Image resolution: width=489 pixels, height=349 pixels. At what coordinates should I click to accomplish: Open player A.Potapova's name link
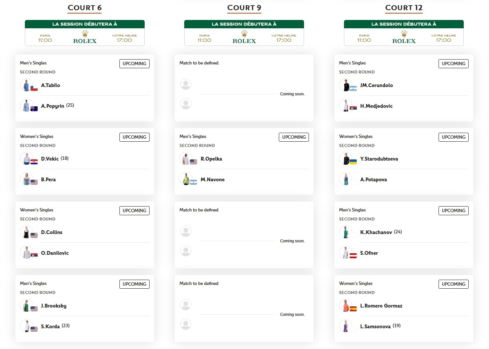(x=373, y=179)
